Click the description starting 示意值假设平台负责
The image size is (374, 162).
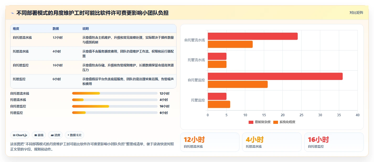[x=128, y=81]
